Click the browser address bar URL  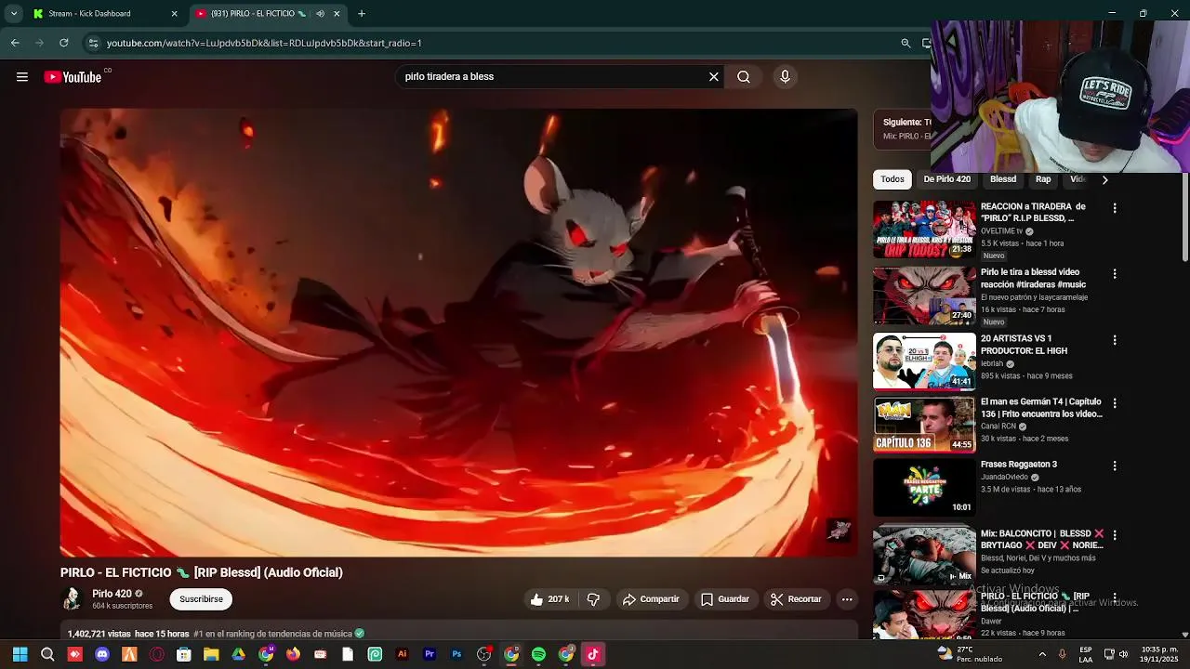tap(264, 43)
